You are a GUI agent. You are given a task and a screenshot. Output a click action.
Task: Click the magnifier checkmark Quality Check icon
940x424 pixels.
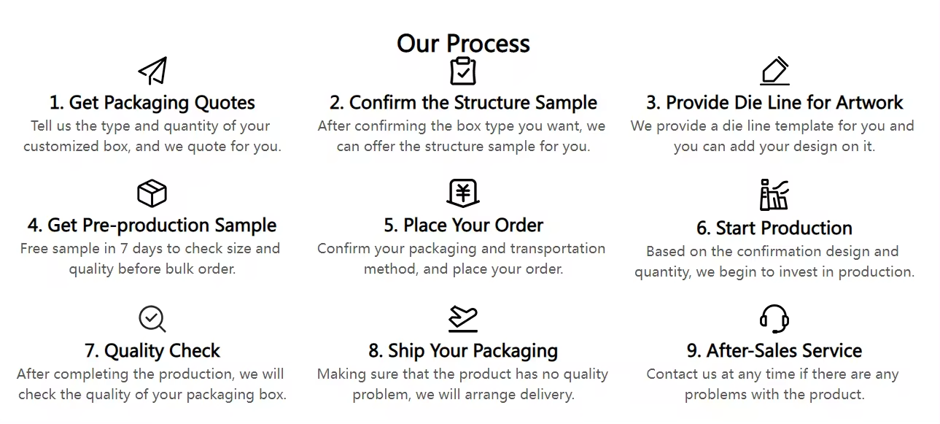pos(152,319)
